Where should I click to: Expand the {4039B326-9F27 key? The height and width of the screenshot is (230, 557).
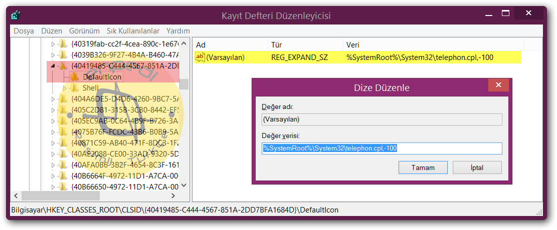(53, 55)
